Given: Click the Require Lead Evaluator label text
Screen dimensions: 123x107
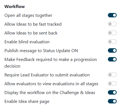Looking at the screenshot, I should 47,75.
